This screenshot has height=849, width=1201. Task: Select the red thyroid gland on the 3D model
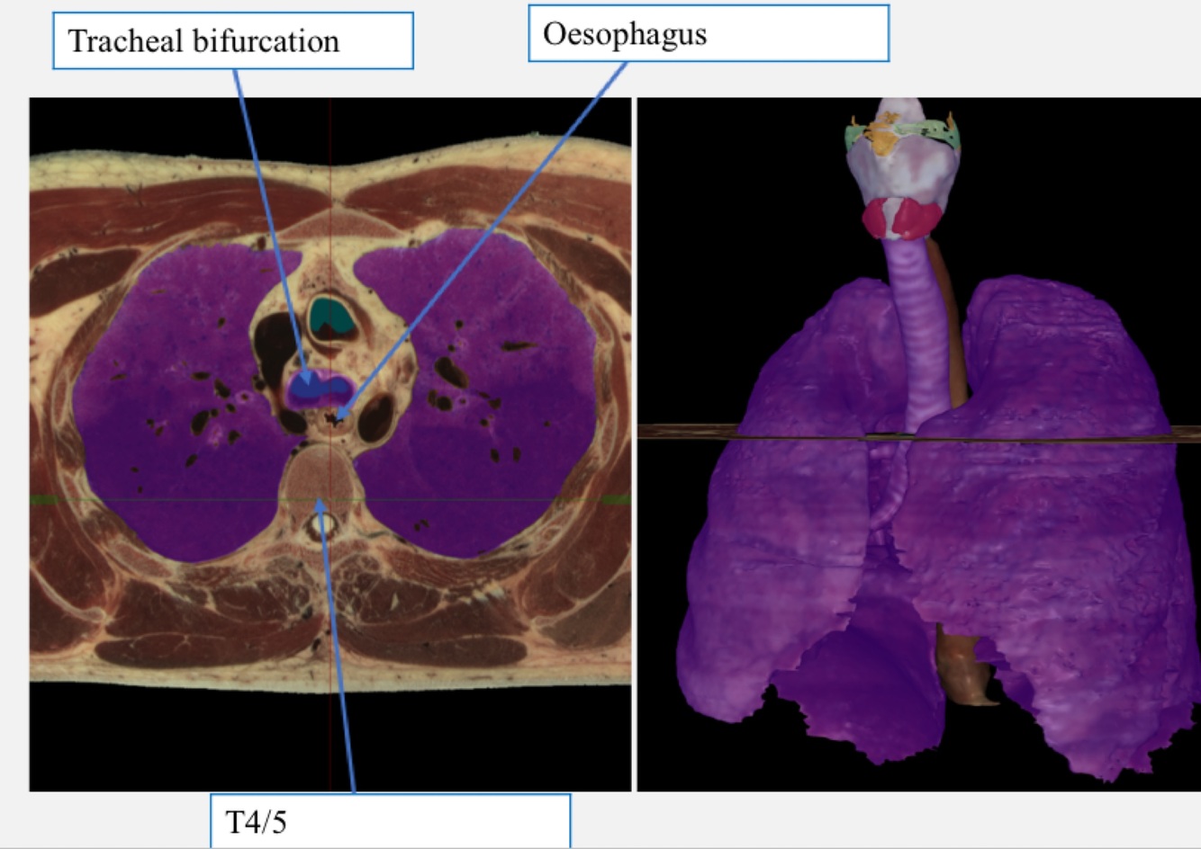coord(903,219)
